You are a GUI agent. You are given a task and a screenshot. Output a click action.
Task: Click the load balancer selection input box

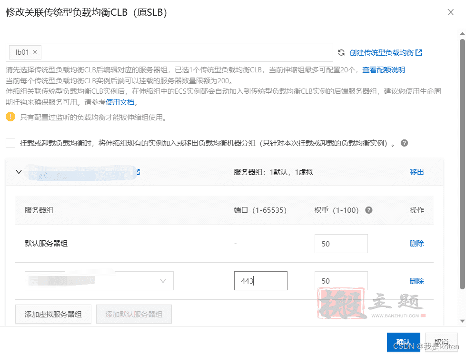click(169, 52)
